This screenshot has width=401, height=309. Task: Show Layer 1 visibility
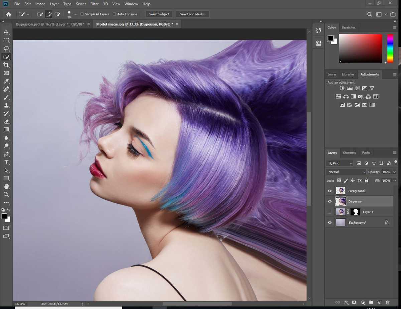[x=330, y=212]
